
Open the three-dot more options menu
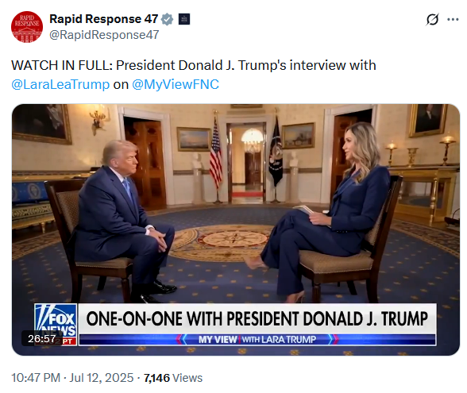tap(453, 20)
